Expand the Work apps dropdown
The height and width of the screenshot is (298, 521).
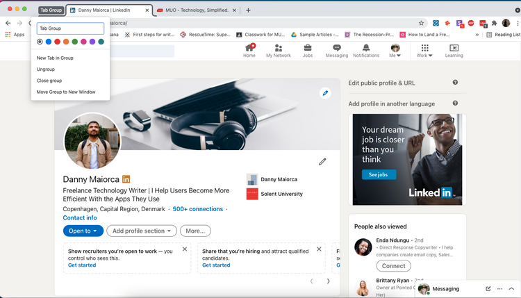coord(424,51)
